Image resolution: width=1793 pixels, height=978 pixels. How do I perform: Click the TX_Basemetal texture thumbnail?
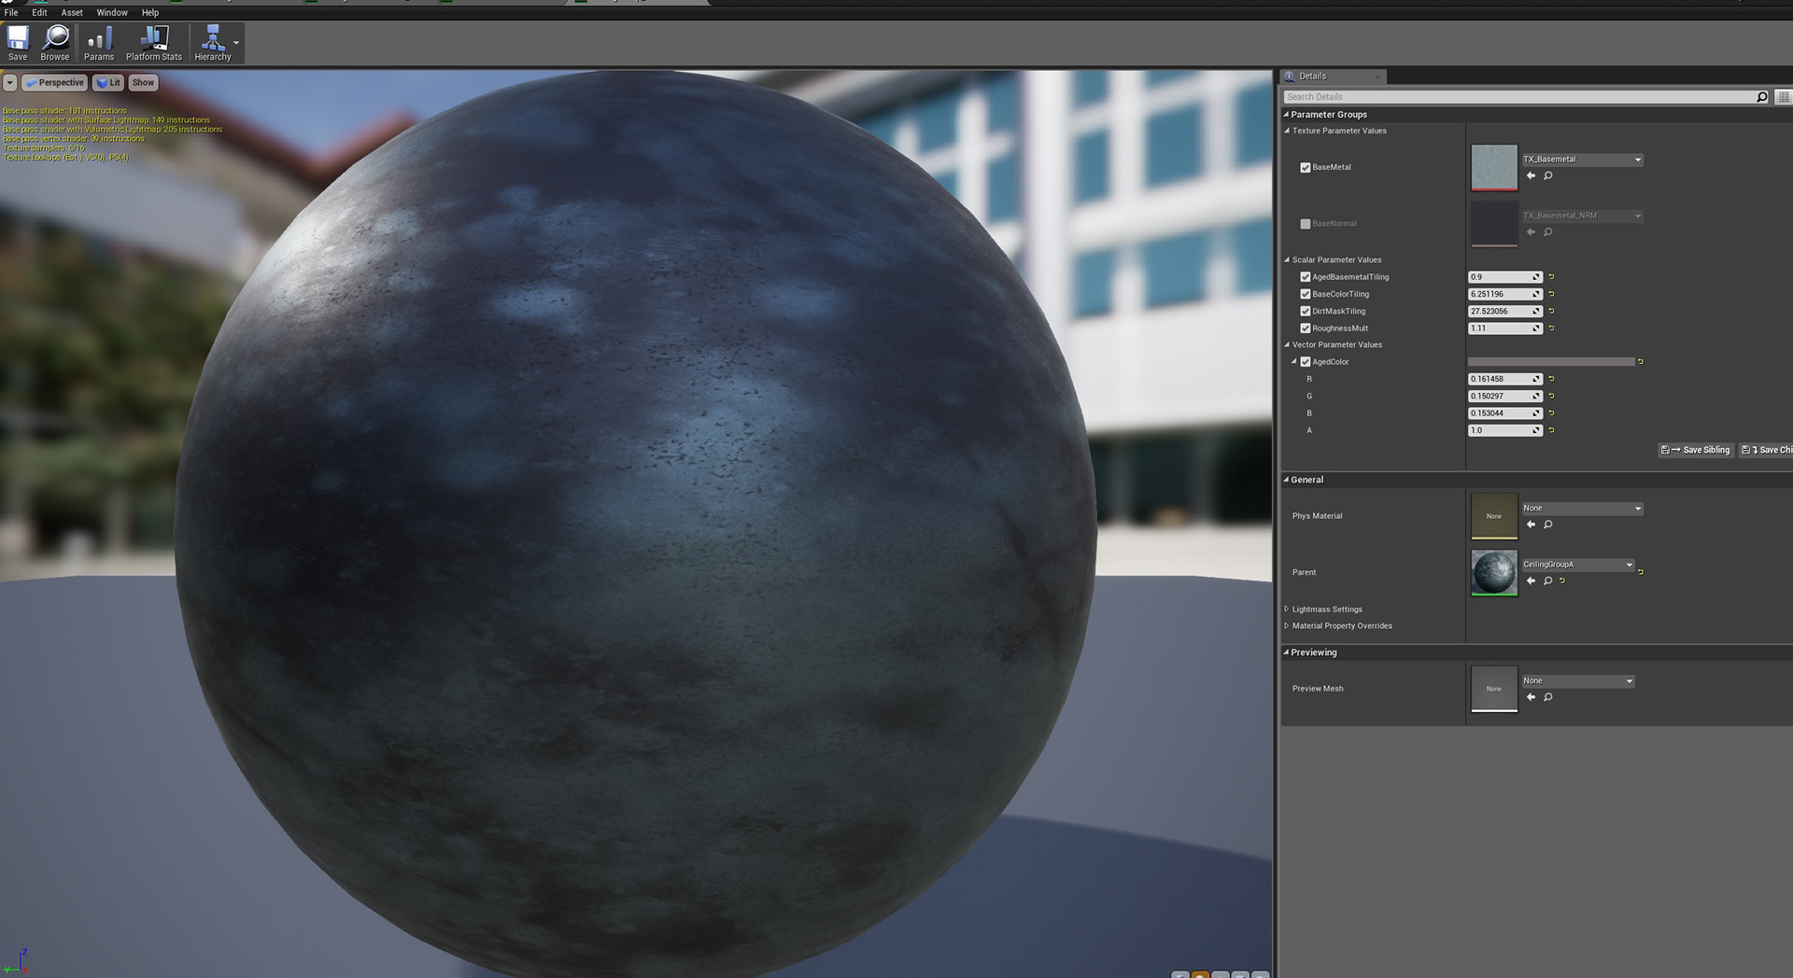pyautogui.click(x=1494, y=168)
